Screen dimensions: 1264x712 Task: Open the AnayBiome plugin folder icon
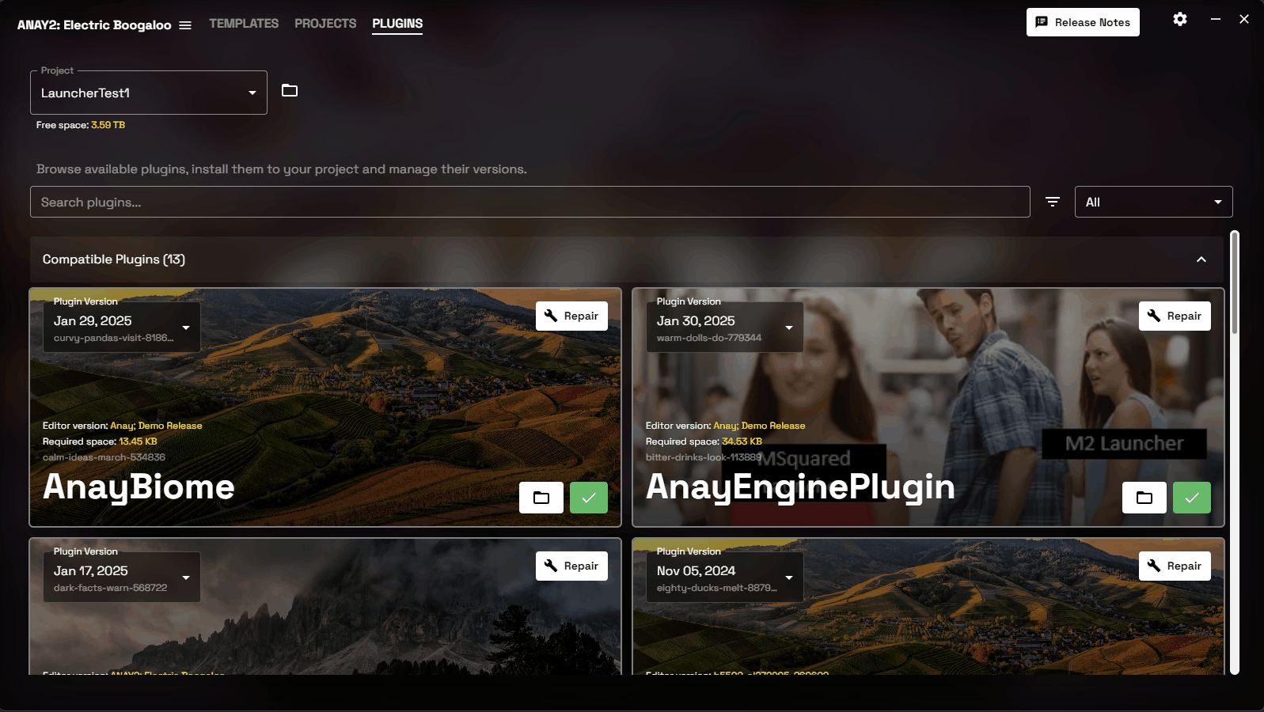point(541,498)
